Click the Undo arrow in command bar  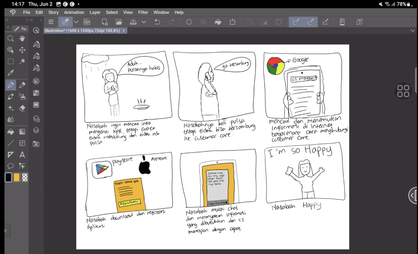[x=157, y=22]
